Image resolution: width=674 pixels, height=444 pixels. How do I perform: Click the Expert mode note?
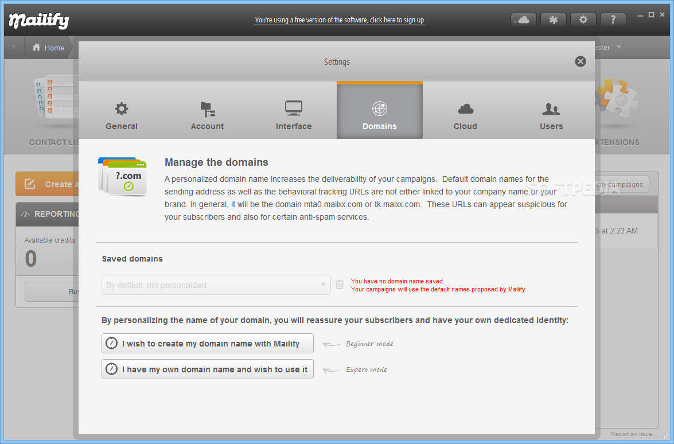click(367, 369)
